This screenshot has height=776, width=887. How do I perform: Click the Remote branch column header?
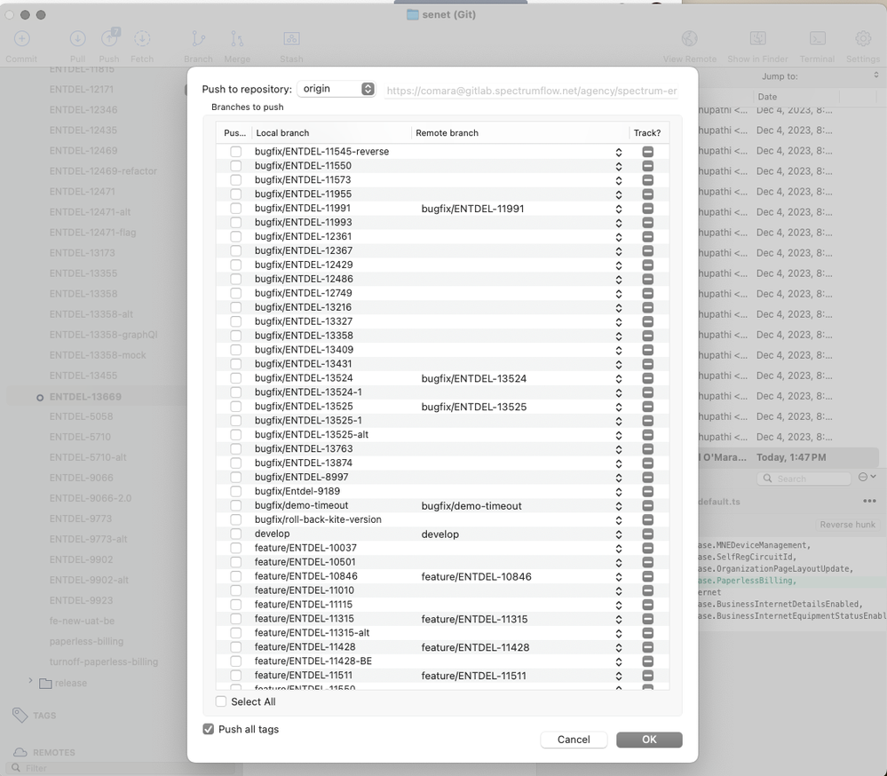point(520,133)
